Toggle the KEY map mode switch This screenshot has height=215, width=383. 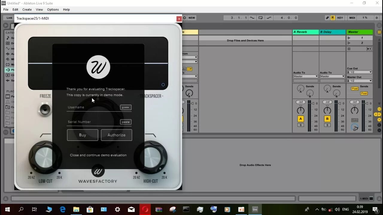pos(340,18)
